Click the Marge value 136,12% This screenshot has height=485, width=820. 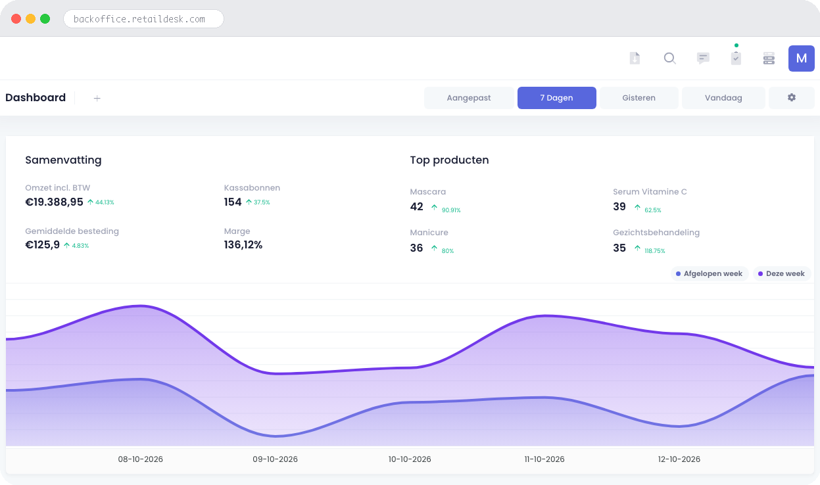[243, 245]
